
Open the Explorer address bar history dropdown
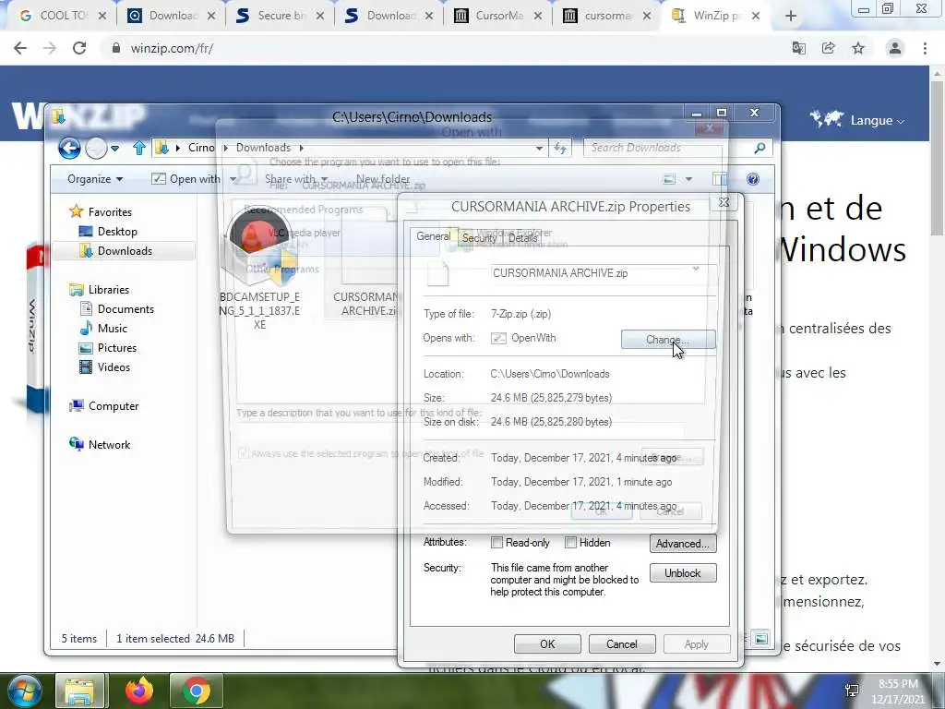point(539,148)
